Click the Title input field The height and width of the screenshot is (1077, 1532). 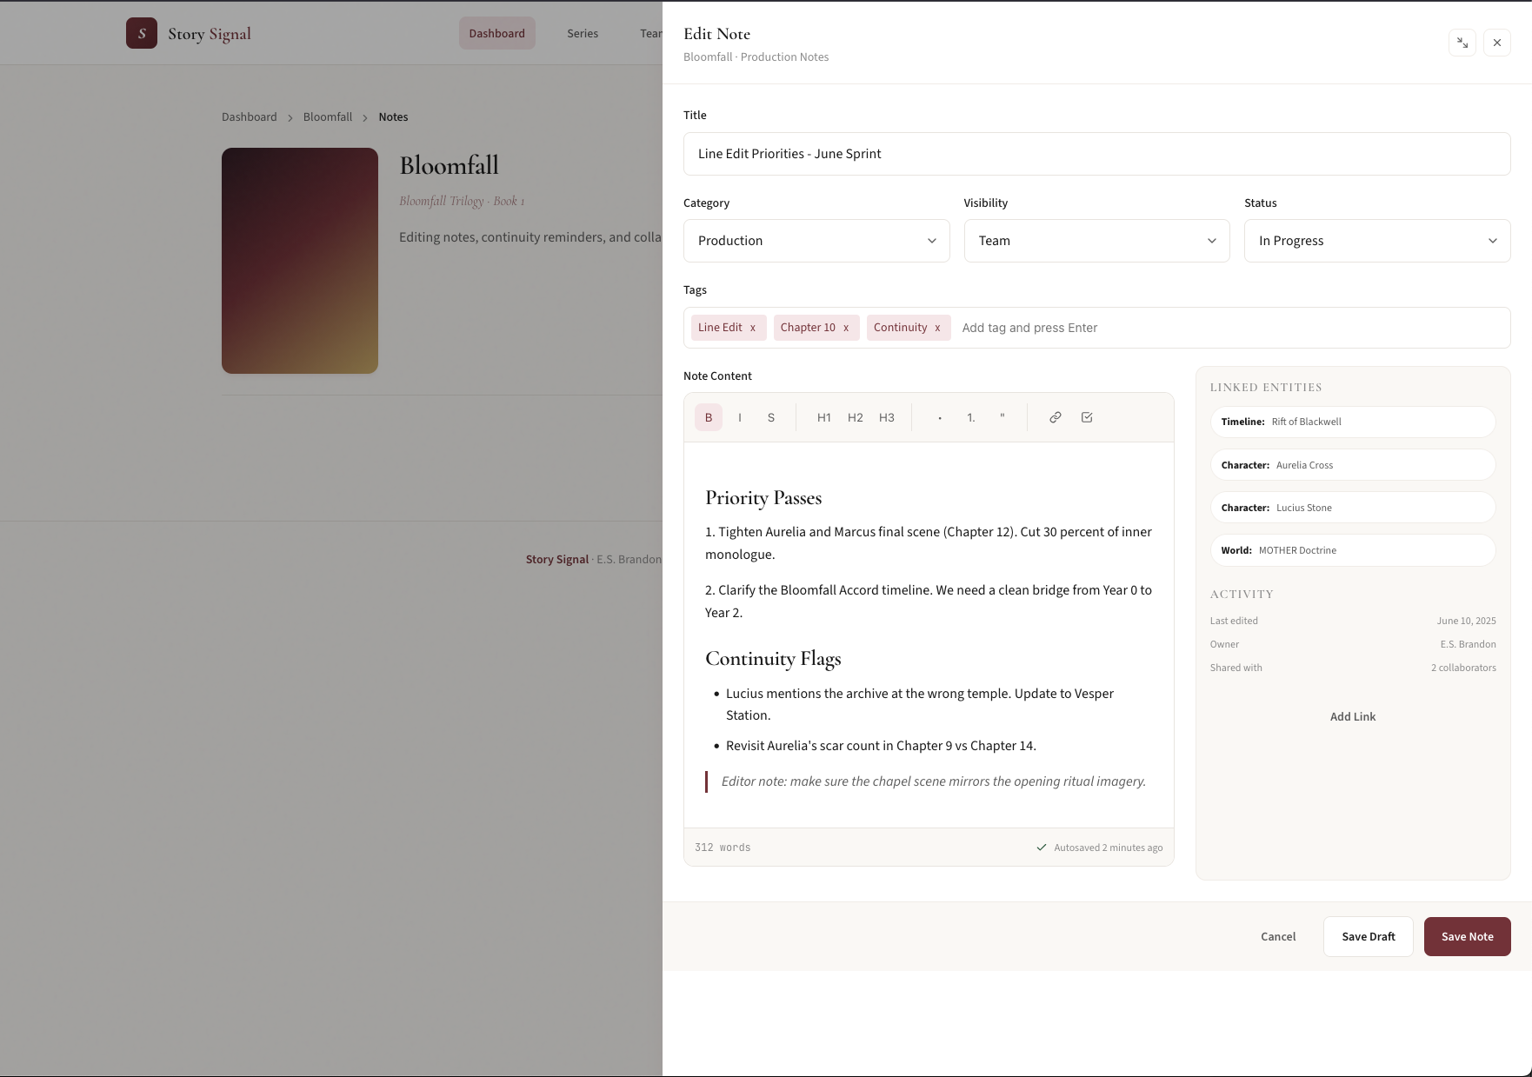tap(1096, 154)
